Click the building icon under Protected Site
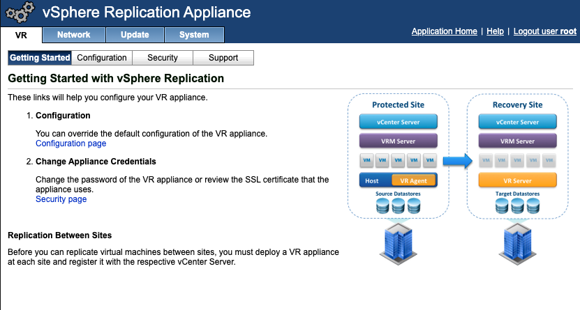 pos(398,245)
